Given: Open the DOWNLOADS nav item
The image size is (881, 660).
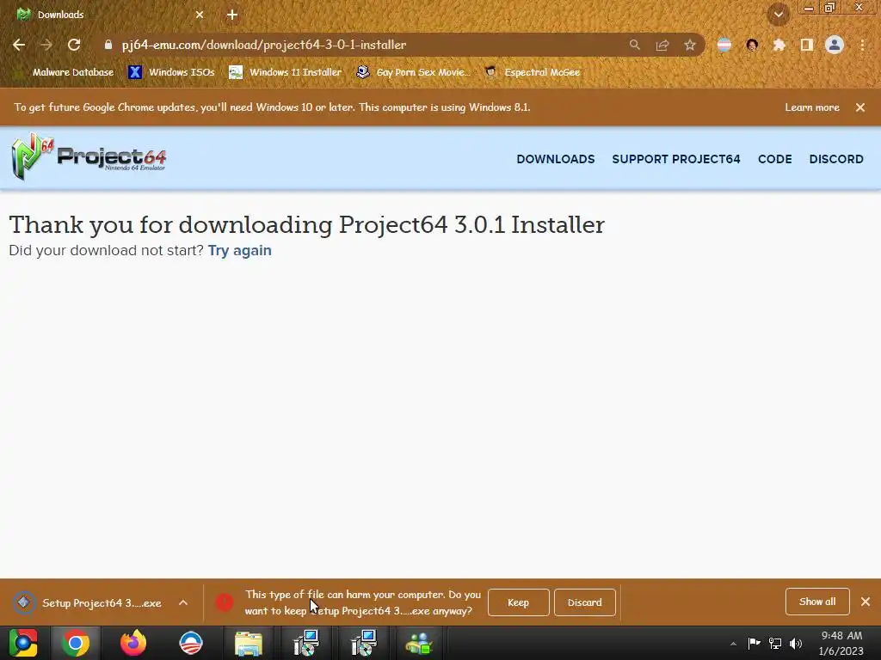Looking at the screenshot, I should [x=556, y=159].
